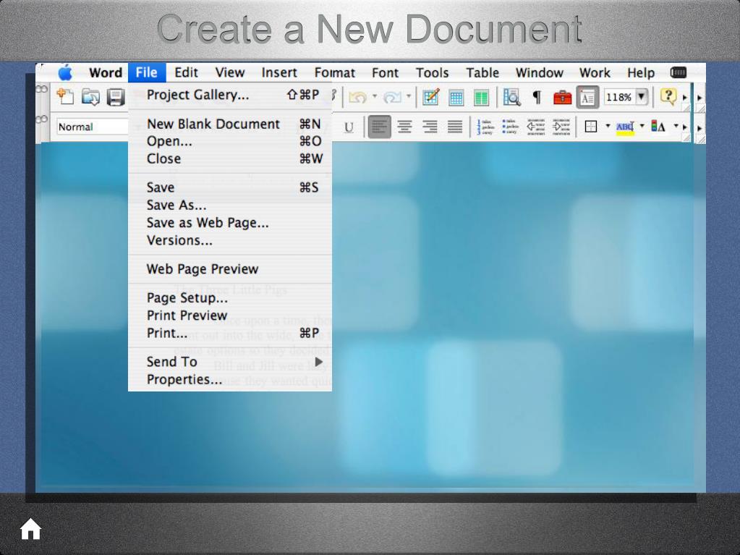Select Open... in the File menu

[x=230, y=142]
